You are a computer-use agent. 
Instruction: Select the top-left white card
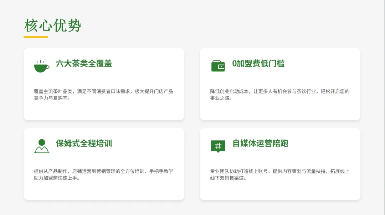tap(103, 85)
